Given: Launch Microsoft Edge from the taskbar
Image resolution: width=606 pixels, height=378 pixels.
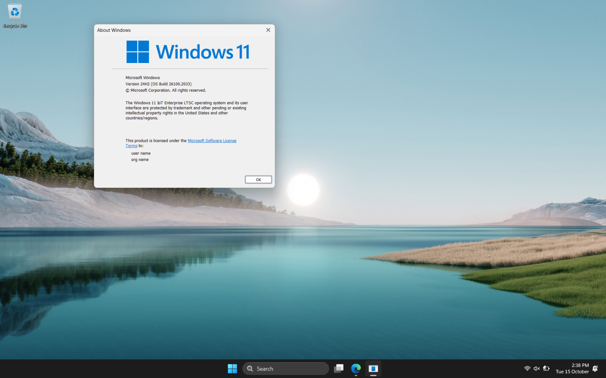Looking at the screenshot, I should click(x=356, y=369).
